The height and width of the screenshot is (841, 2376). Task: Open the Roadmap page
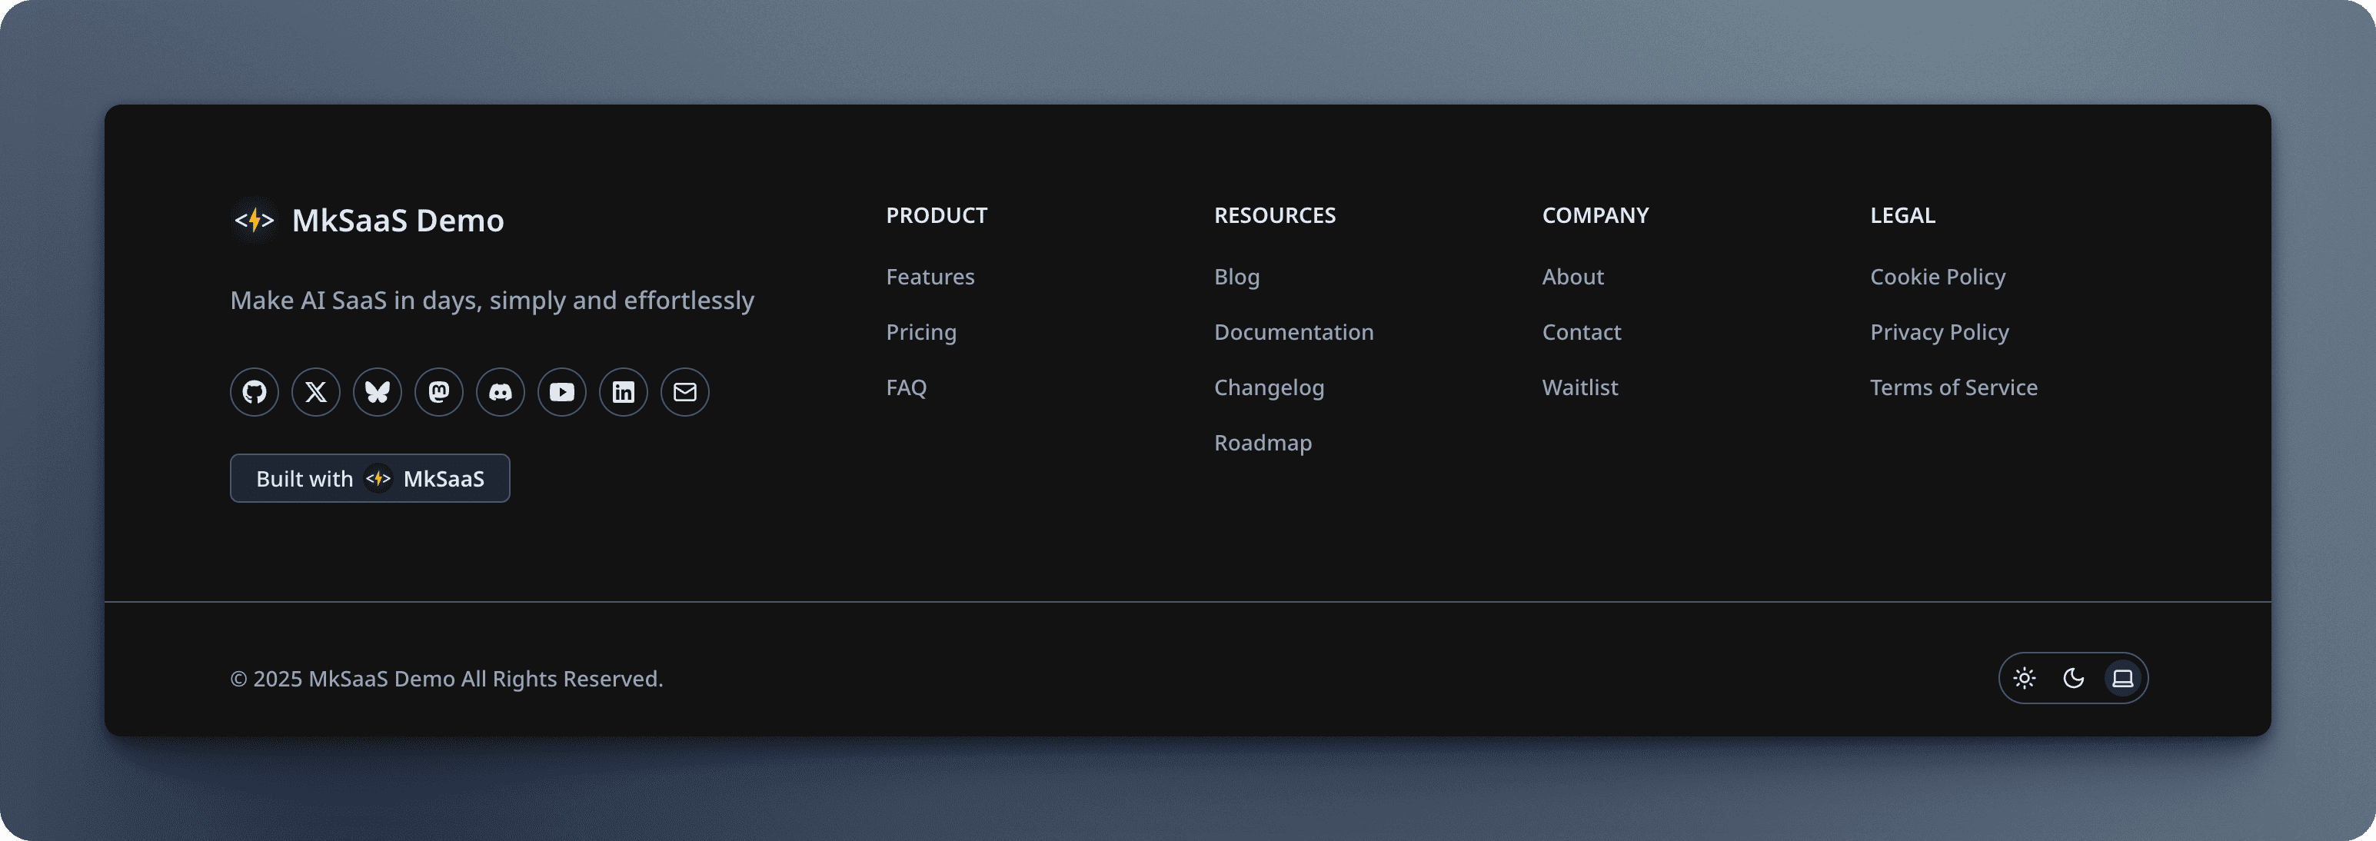pyautogui.click(x=1263, y=442)
